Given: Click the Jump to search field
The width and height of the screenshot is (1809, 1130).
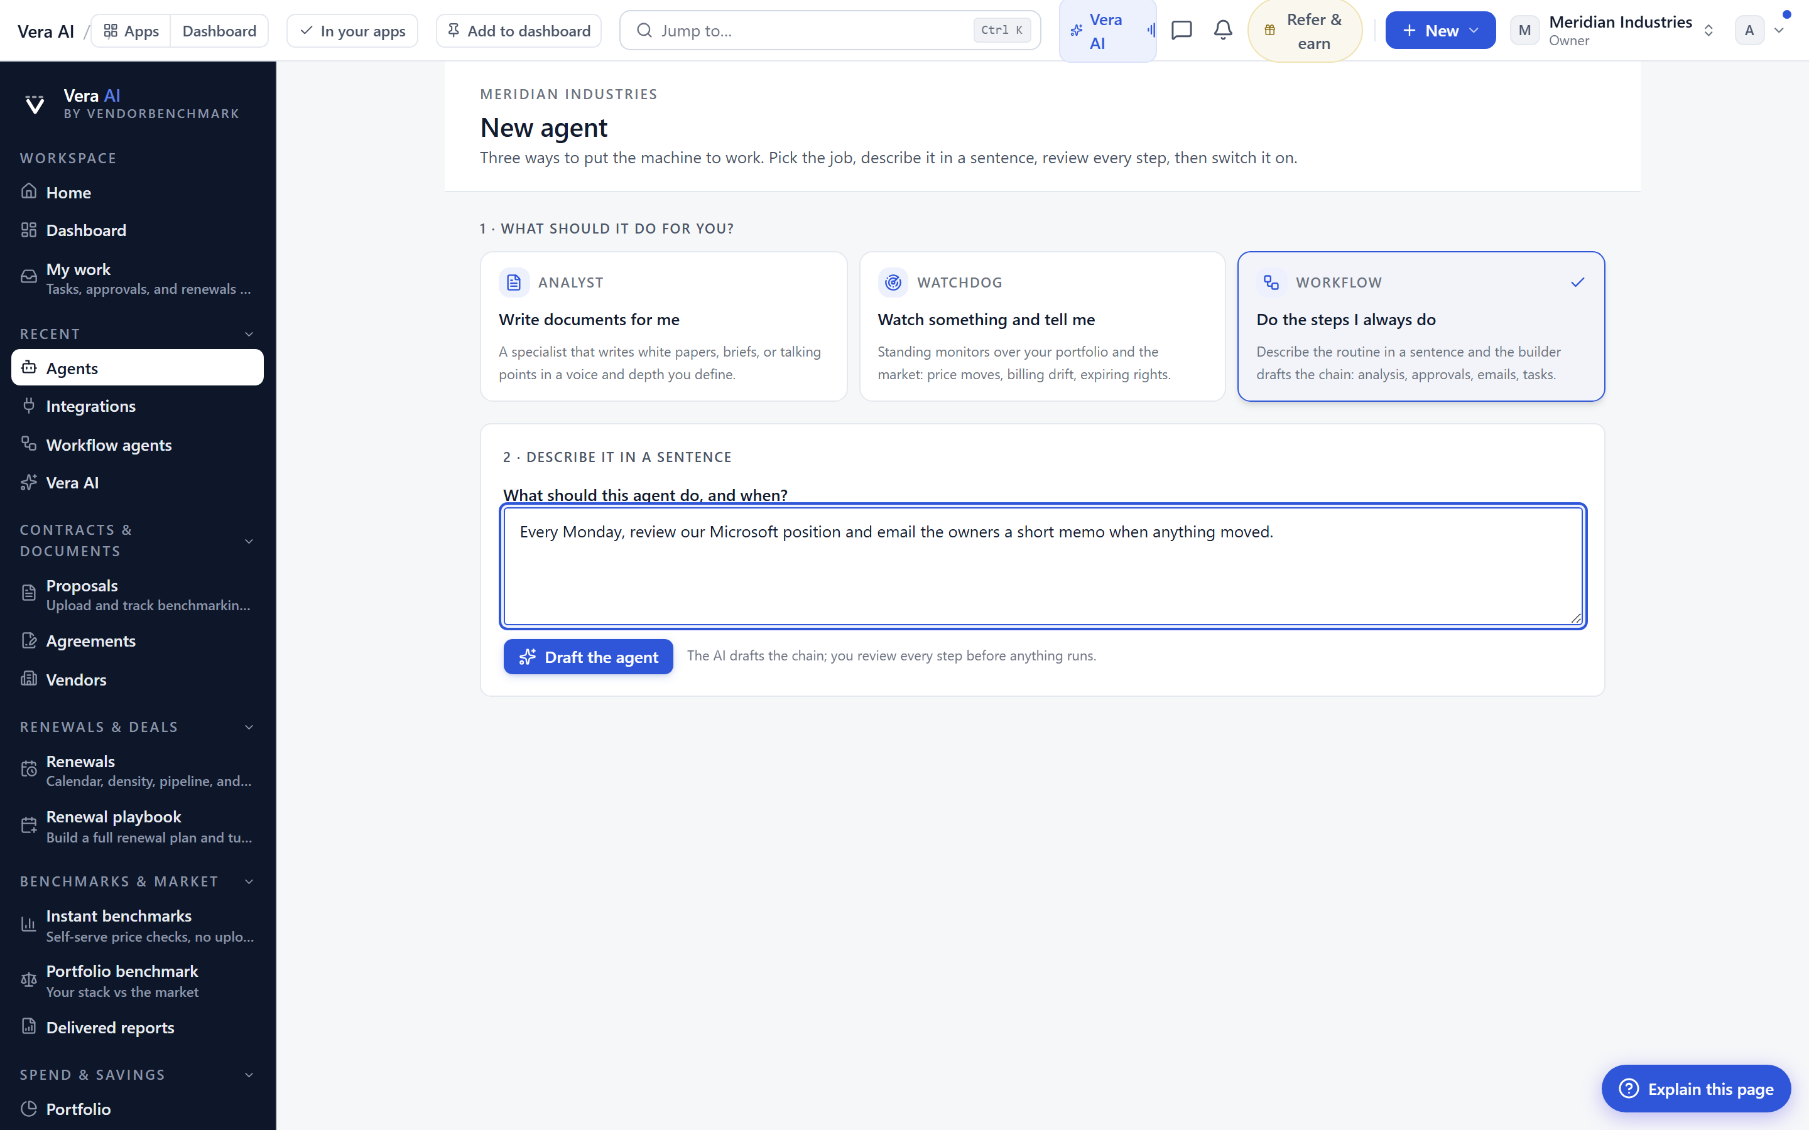Looking at the screenshot, I should 830,31.
